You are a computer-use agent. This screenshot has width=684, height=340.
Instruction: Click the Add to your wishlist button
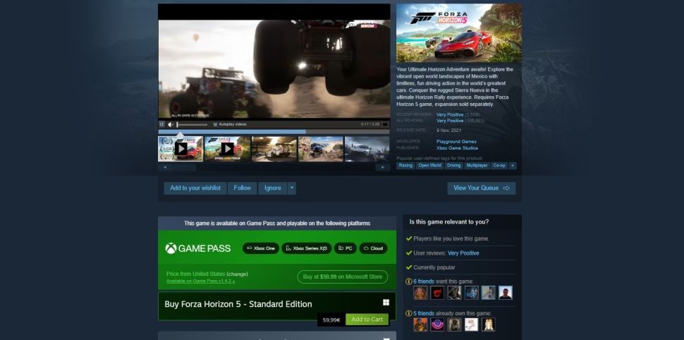(195, 188)
